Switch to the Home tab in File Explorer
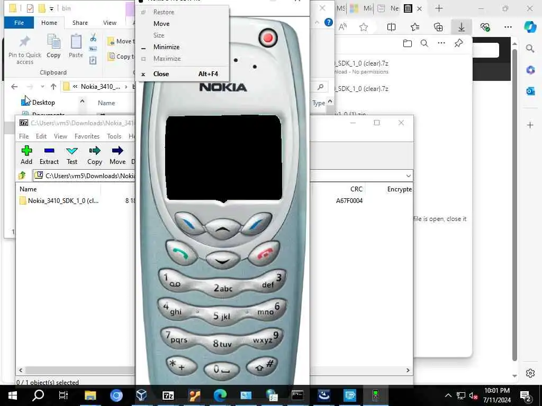 49,22
